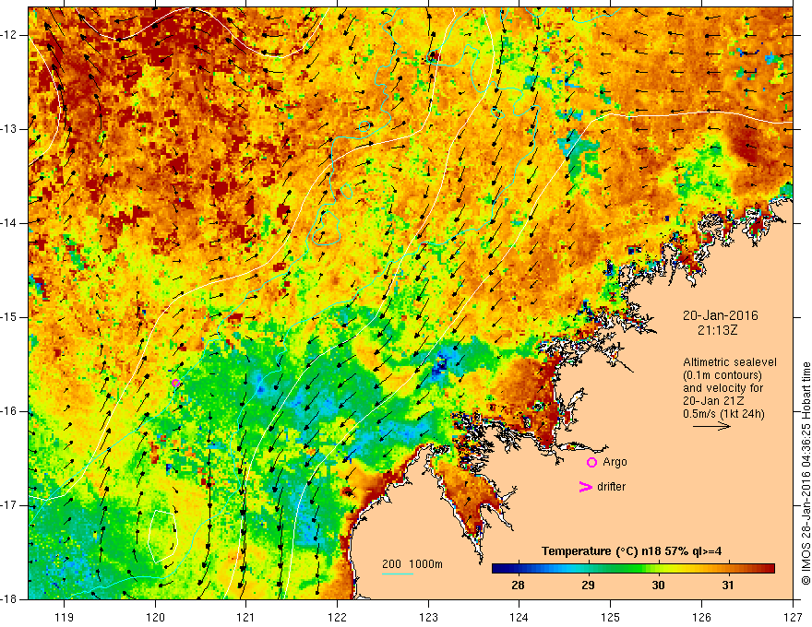Click the longitude label '119'
812x627 pixels.
coord(65,617)
